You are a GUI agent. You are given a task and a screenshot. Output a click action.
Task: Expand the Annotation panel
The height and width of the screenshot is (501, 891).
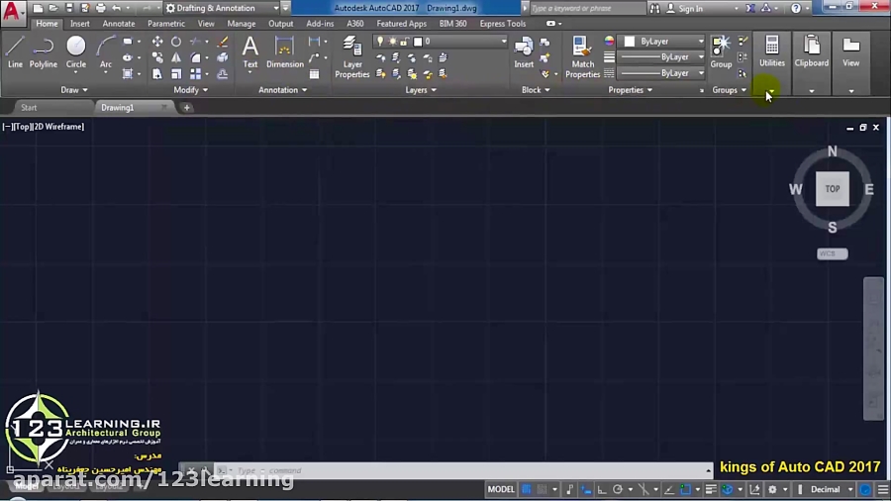tap(282, 90)
